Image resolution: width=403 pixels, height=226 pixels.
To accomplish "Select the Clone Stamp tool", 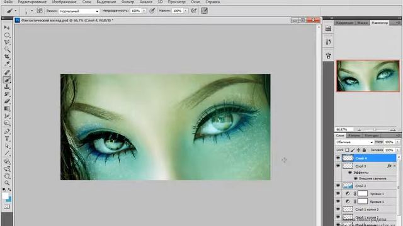I will point(7,87).
